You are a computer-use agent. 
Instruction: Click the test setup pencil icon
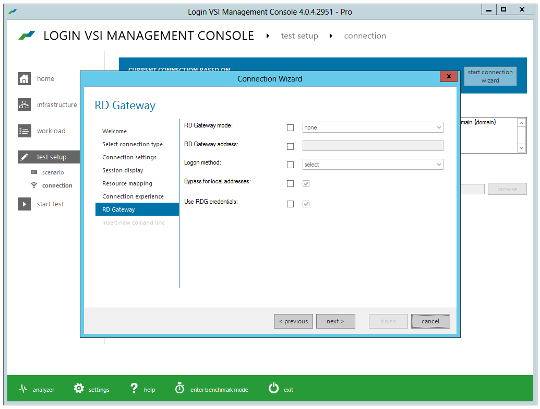(24, 157)
